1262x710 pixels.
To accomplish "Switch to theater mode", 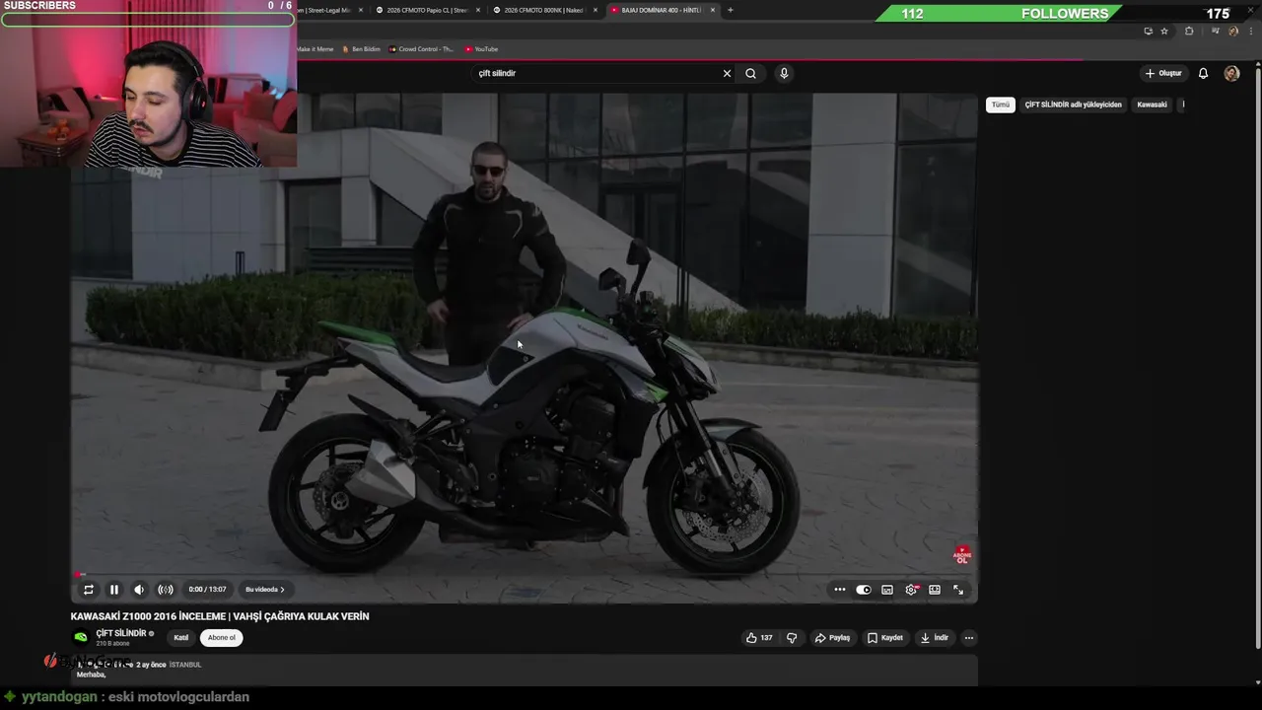I will point(935,590).
